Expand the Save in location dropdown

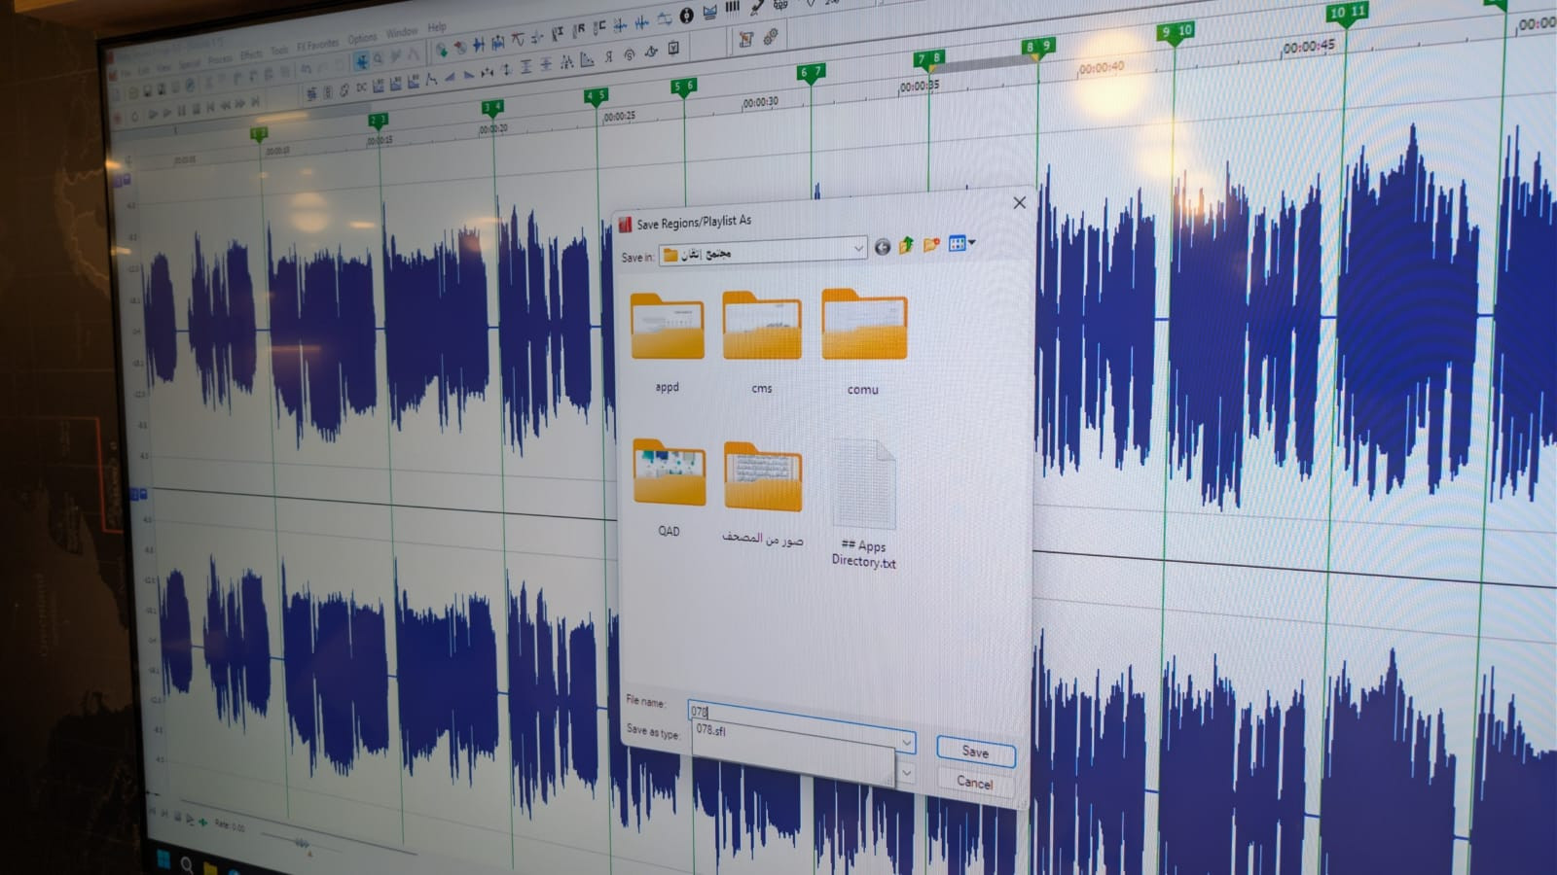coord(857,249)
